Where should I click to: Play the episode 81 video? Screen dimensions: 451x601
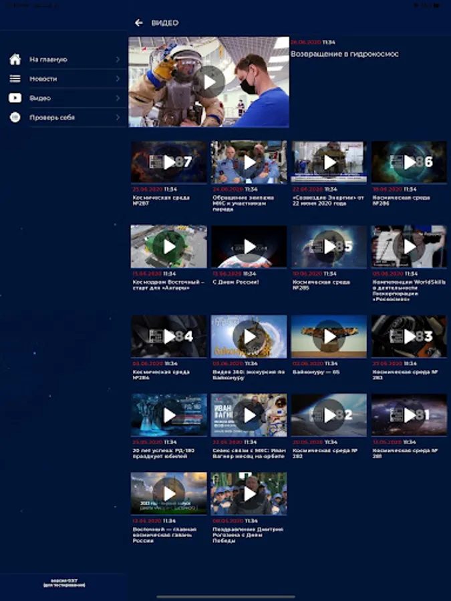[409, 415]
